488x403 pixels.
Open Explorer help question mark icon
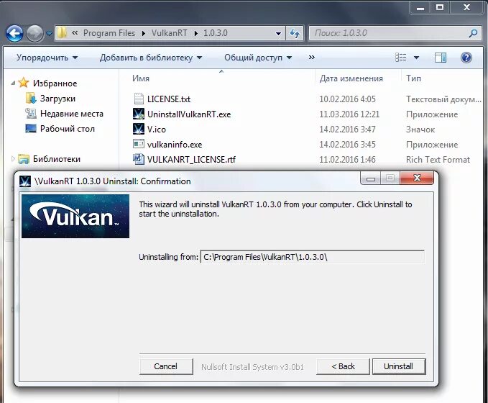466,58
